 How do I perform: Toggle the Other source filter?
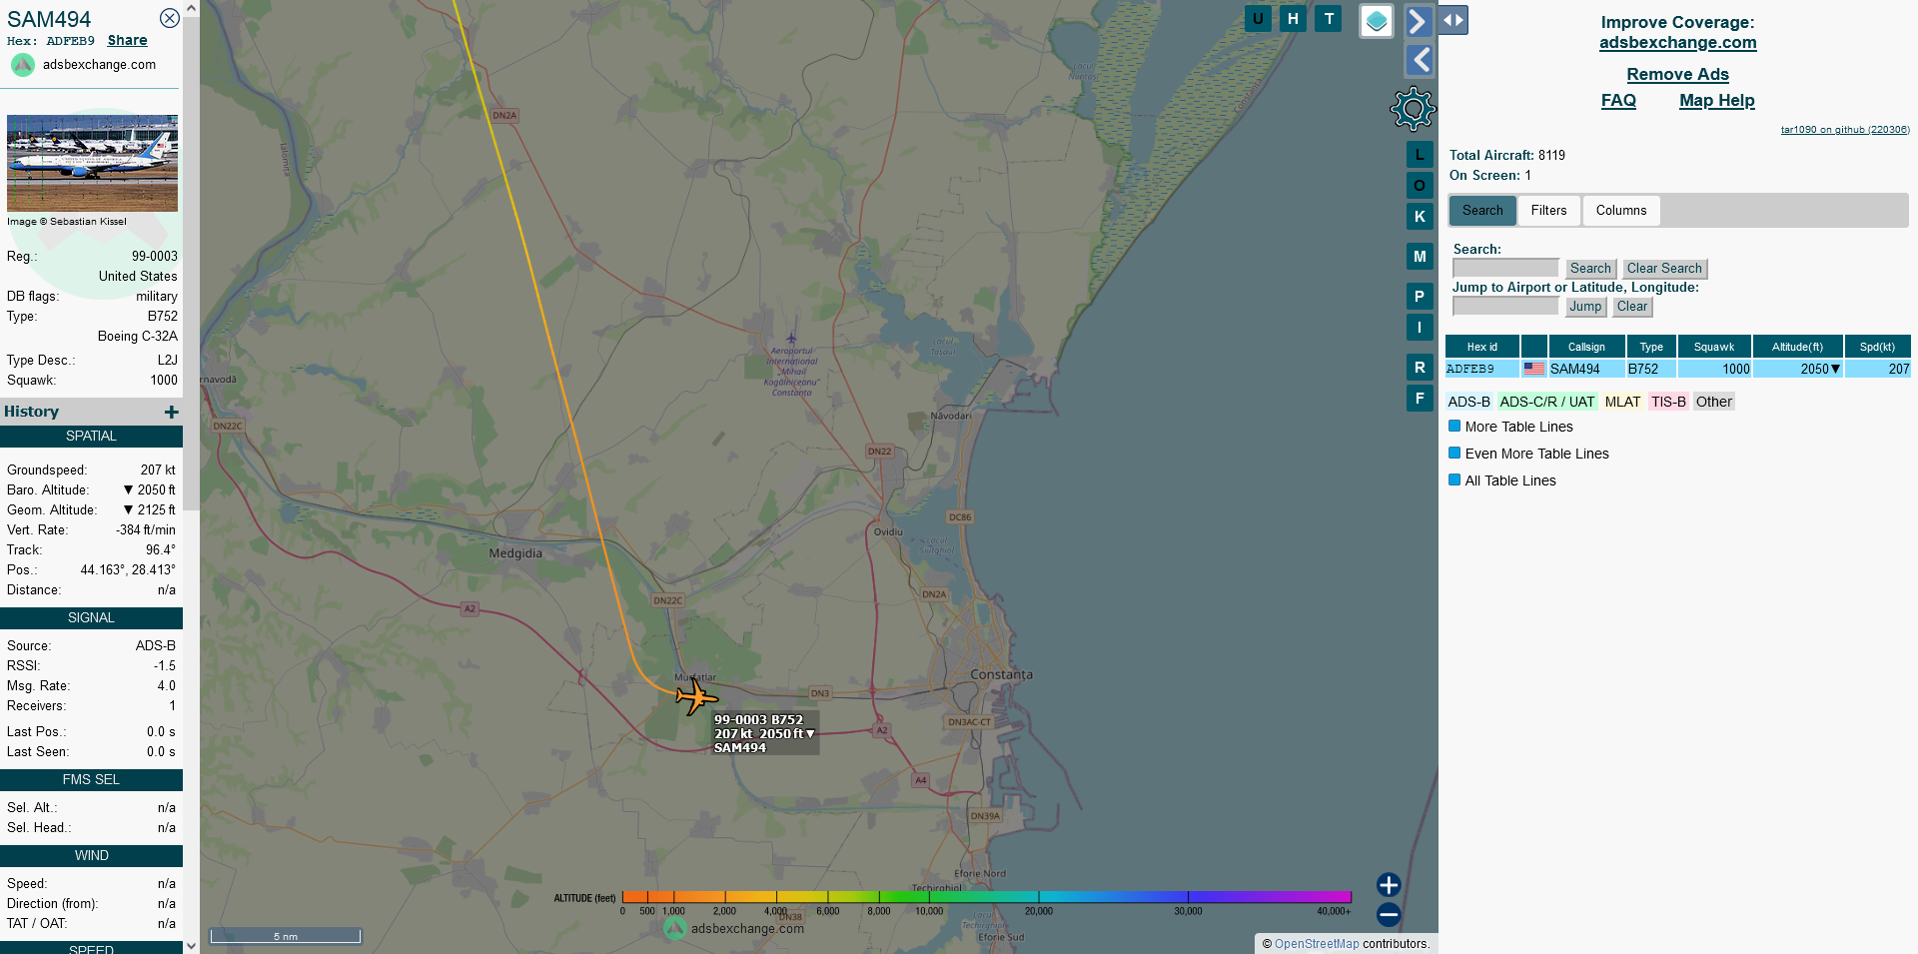pos(1713,402)
